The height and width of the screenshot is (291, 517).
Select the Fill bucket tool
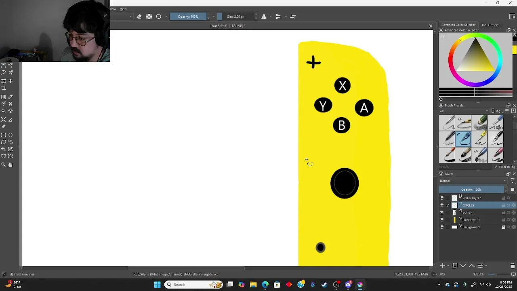[x=4, y=111]
